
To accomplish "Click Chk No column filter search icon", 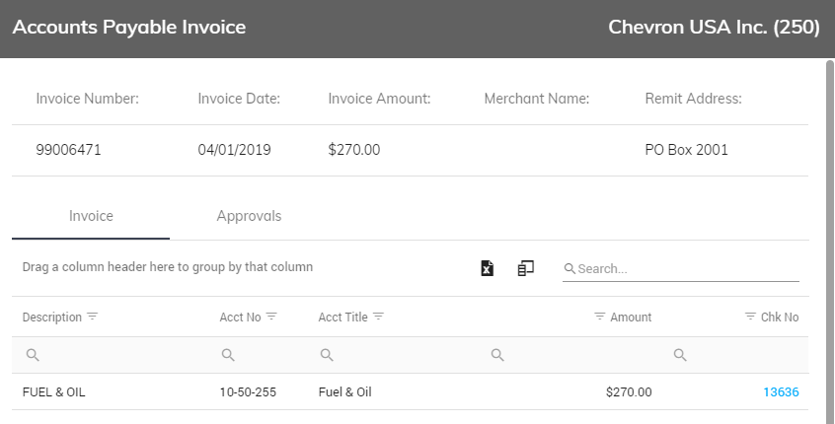I will (x=680, y=355).
